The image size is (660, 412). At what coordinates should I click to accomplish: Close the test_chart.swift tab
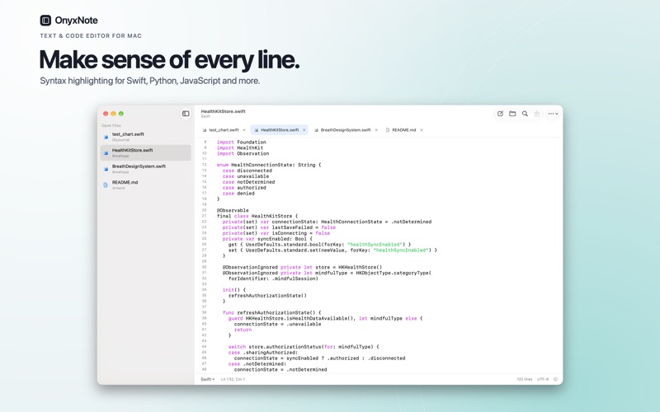coord(244,130)
